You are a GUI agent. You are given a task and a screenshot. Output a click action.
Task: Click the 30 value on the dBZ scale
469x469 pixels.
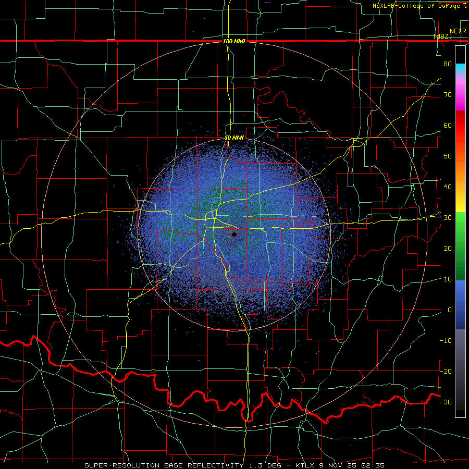click(448, 218)
